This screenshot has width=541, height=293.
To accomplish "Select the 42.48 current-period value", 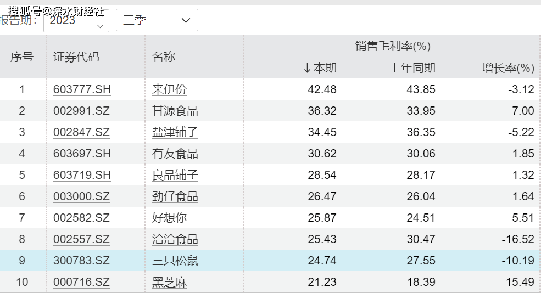I will 322,89.
